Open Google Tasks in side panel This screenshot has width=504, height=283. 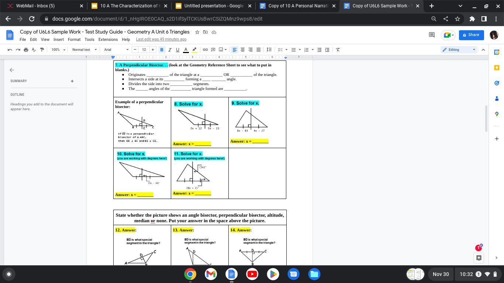click(x=497, y=83)
